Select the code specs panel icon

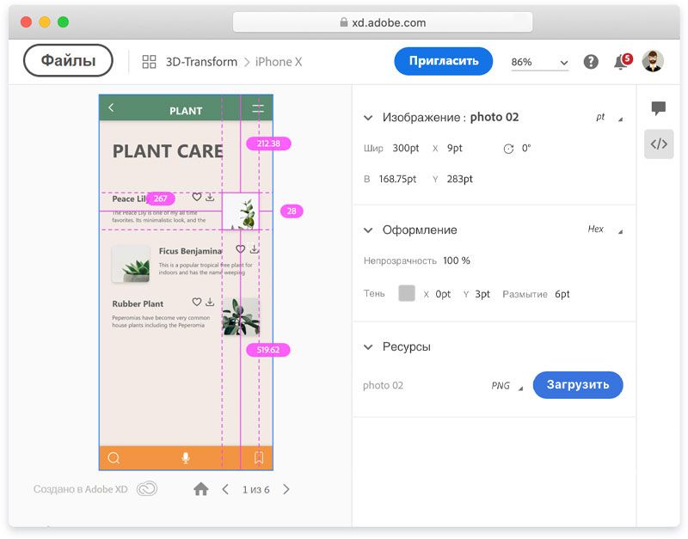[659, 144]
